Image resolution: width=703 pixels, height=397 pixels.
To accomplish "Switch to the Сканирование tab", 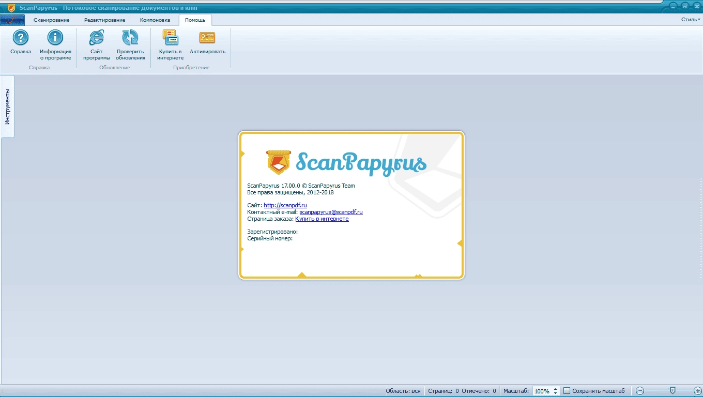I will (x=52, y=20).
